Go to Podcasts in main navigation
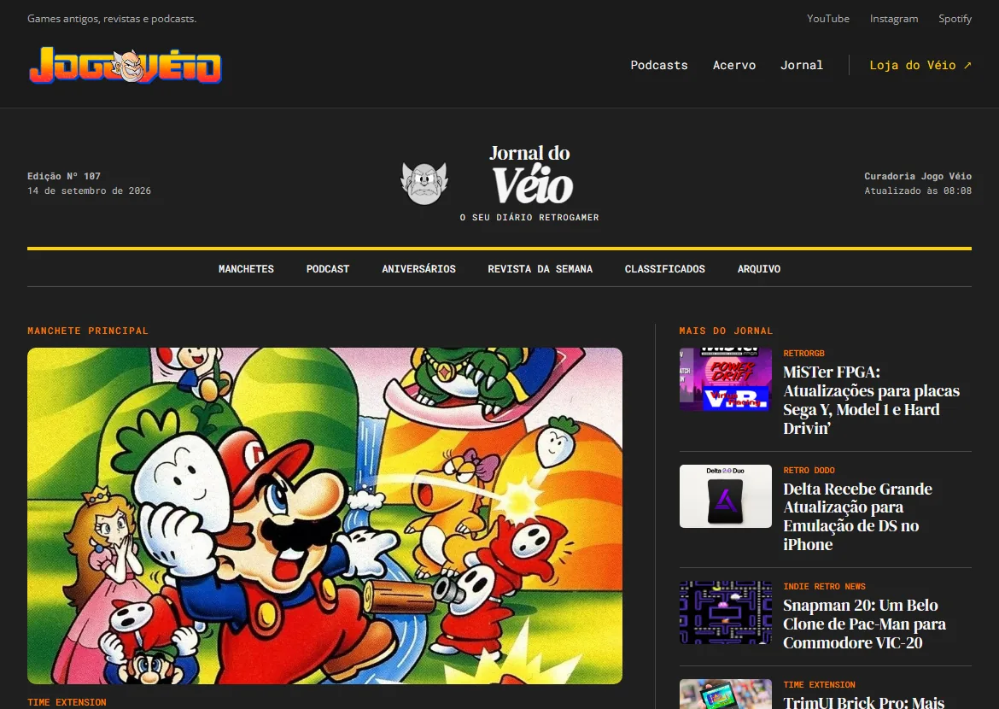Screen dimensions: 999x709 659,65
